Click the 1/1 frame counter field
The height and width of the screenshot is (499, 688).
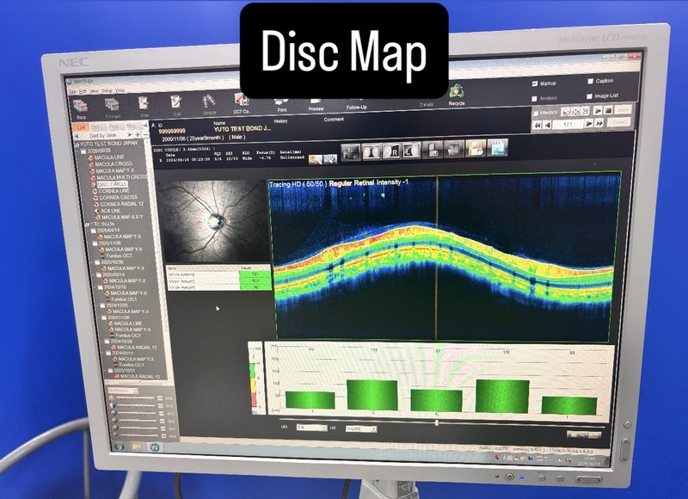click(x=568, y=124)
